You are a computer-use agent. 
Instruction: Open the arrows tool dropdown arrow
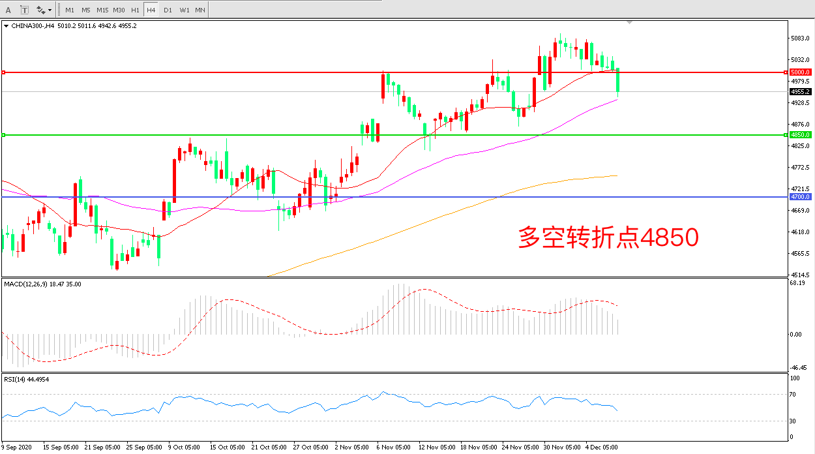click(x=50, y=10)
